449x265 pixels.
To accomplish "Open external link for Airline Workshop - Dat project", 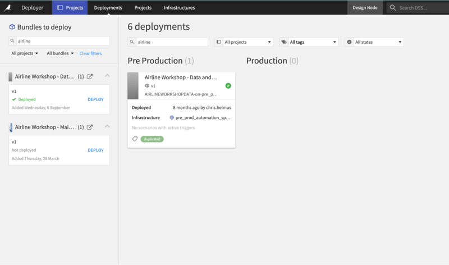I will [x=90, y=76].
